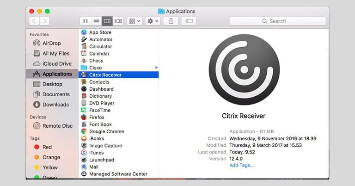Select Remote Disc under Devices
Screen dimensions: 355x186
52,126
